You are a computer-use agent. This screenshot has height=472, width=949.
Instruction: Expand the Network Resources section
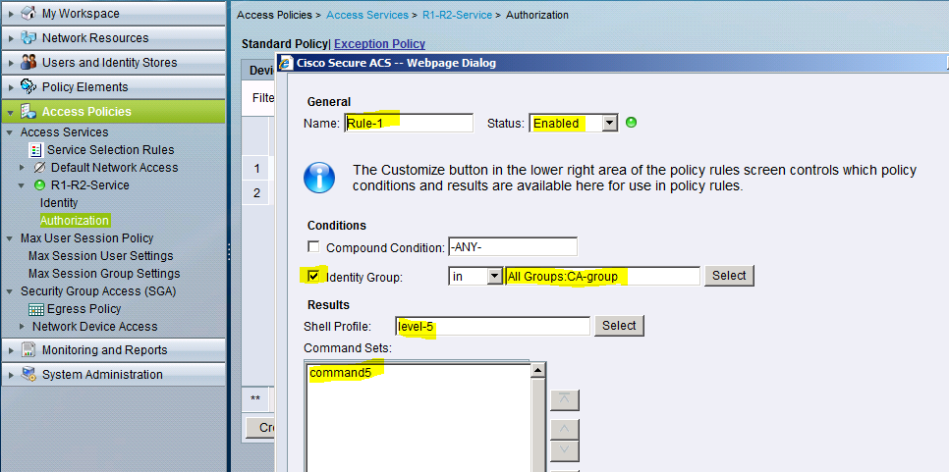[x=11, y=38]
